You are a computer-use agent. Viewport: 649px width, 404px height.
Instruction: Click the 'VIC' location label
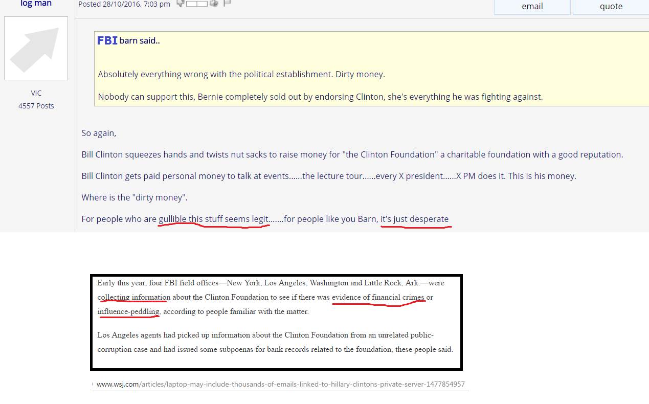[36, 93]
